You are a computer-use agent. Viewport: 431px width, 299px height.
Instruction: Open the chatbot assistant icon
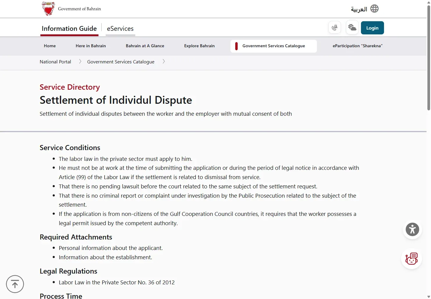point(412,259)
